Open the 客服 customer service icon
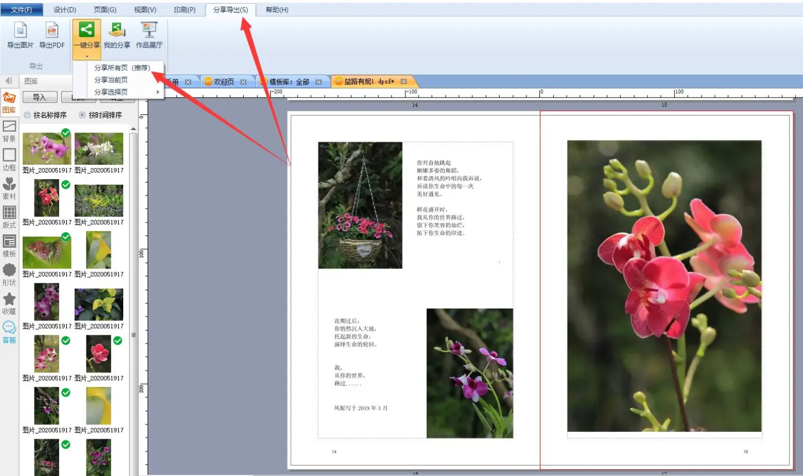 pyautogui.click(x=9, y=331)
